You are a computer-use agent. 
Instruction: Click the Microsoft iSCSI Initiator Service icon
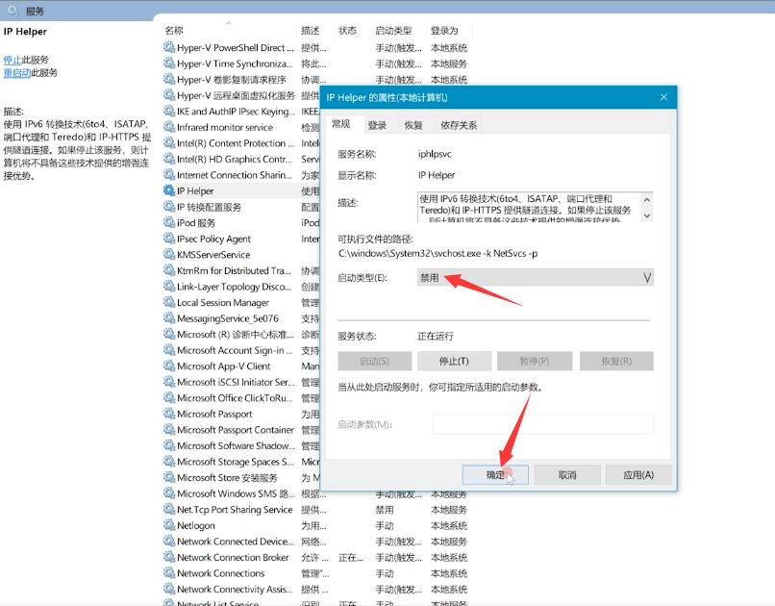point(169,382)
